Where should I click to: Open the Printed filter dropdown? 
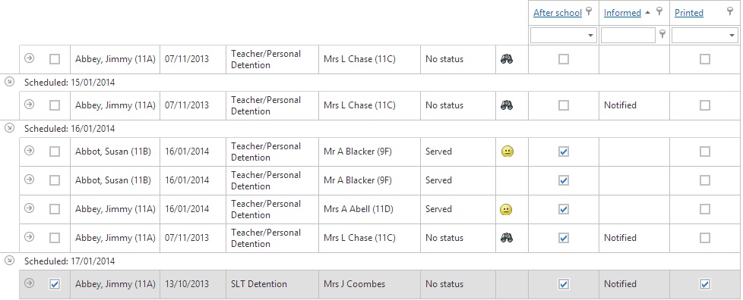[704, 35]
